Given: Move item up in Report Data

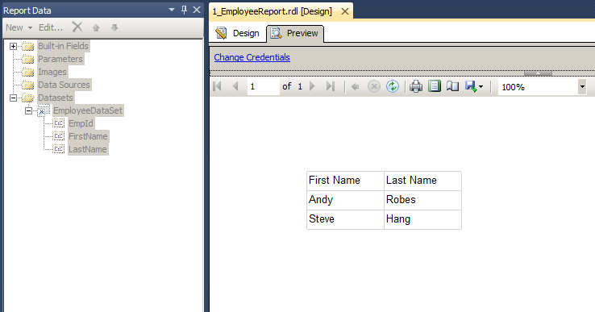Looking at the screenshot, I should [x=96, y=27].
